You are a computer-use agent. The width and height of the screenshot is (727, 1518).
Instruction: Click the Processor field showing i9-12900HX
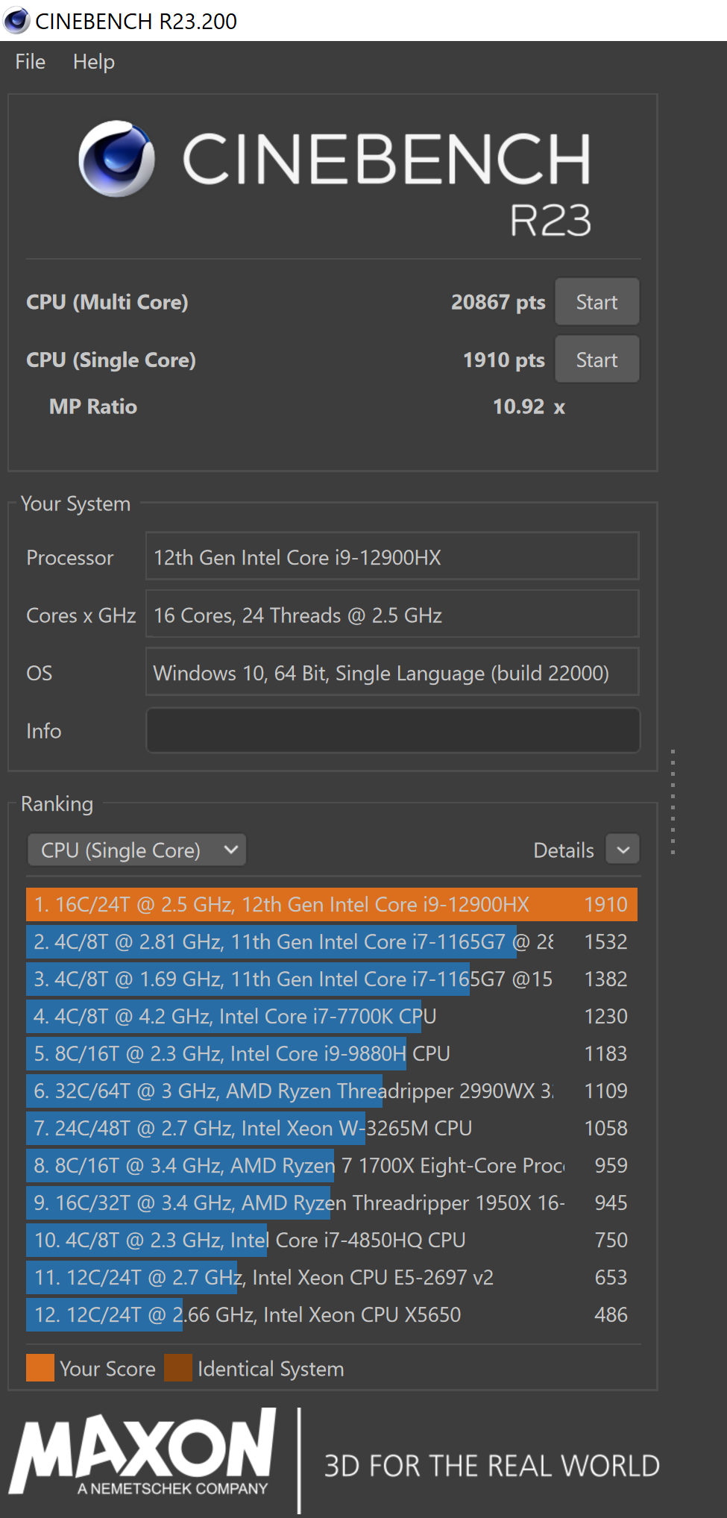click(392, 556)
